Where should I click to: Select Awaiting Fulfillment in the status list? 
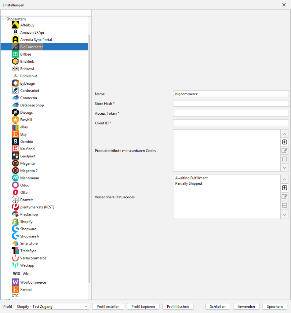pos(191,178)
